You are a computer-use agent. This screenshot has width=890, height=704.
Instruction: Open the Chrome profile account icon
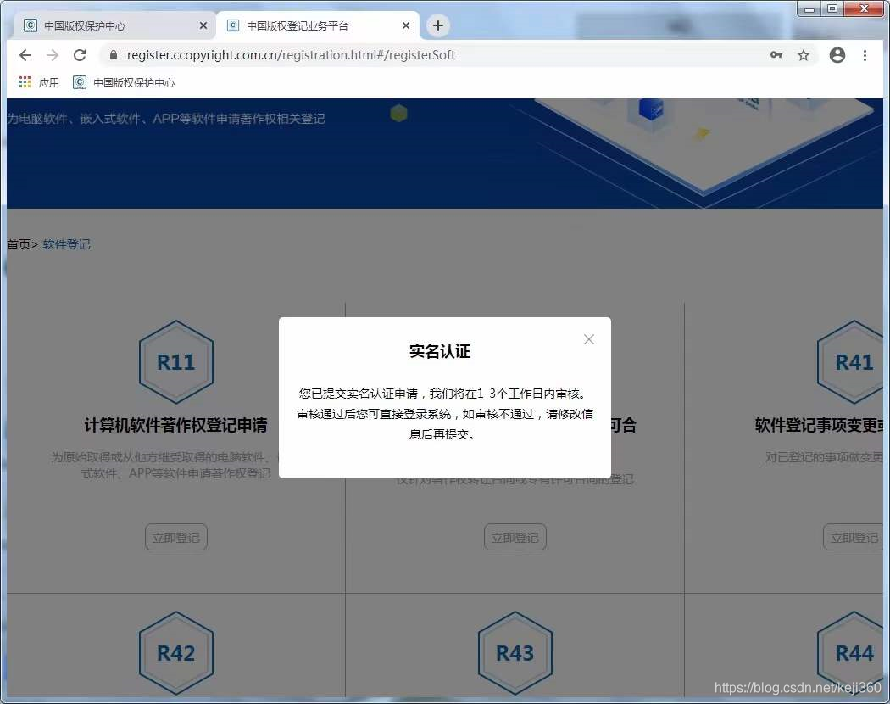click(837, 54)
